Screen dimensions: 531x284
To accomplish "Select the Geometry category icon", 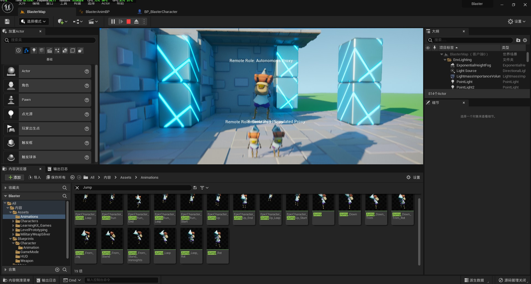I will 65,50.
